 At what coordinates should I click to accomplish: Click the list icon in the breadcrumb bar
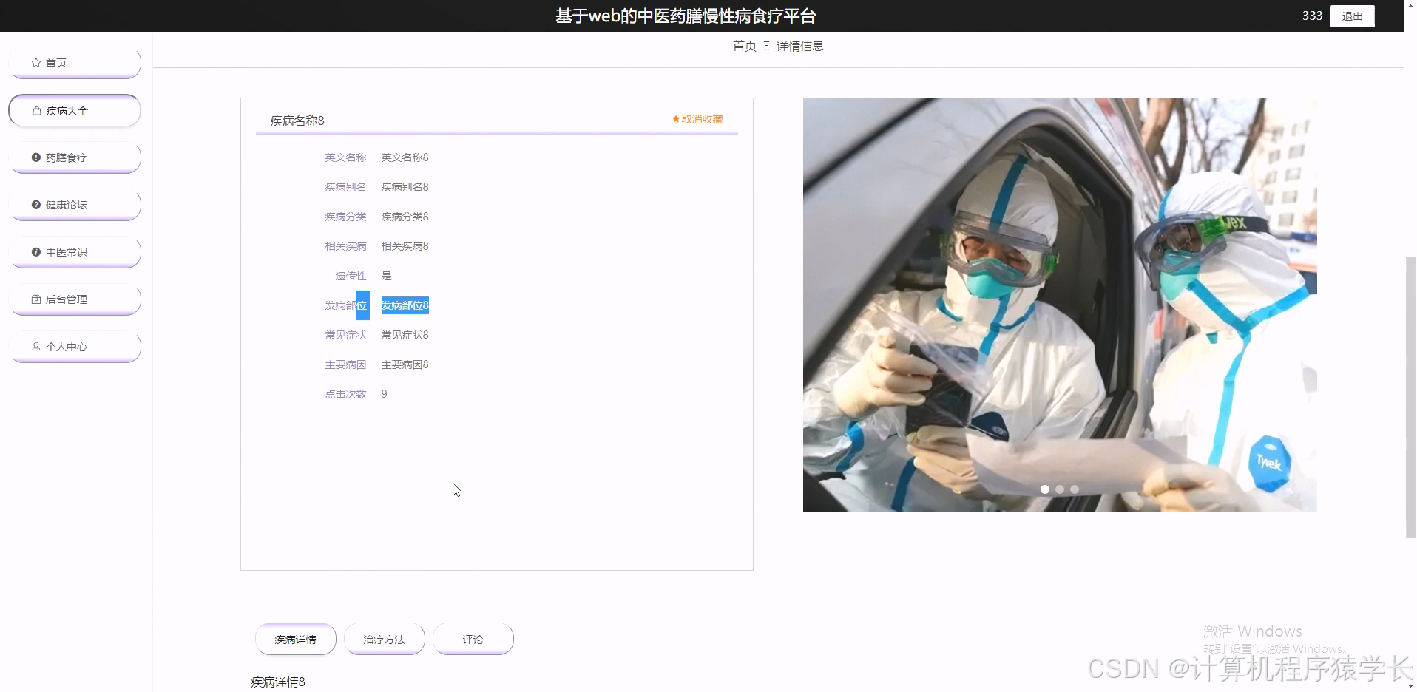pyautogui.click(x=766, y=45)
